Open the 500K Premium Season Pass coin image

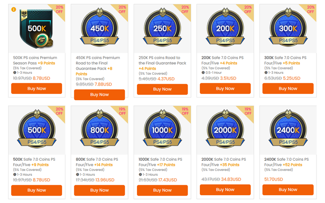coord(37,28)
